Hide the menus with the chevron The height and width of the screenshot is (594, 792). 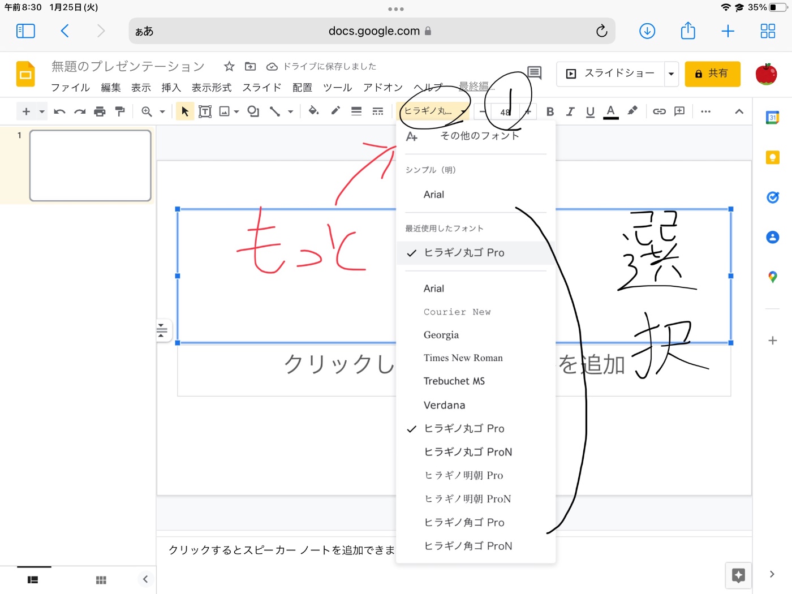point(739,111)
